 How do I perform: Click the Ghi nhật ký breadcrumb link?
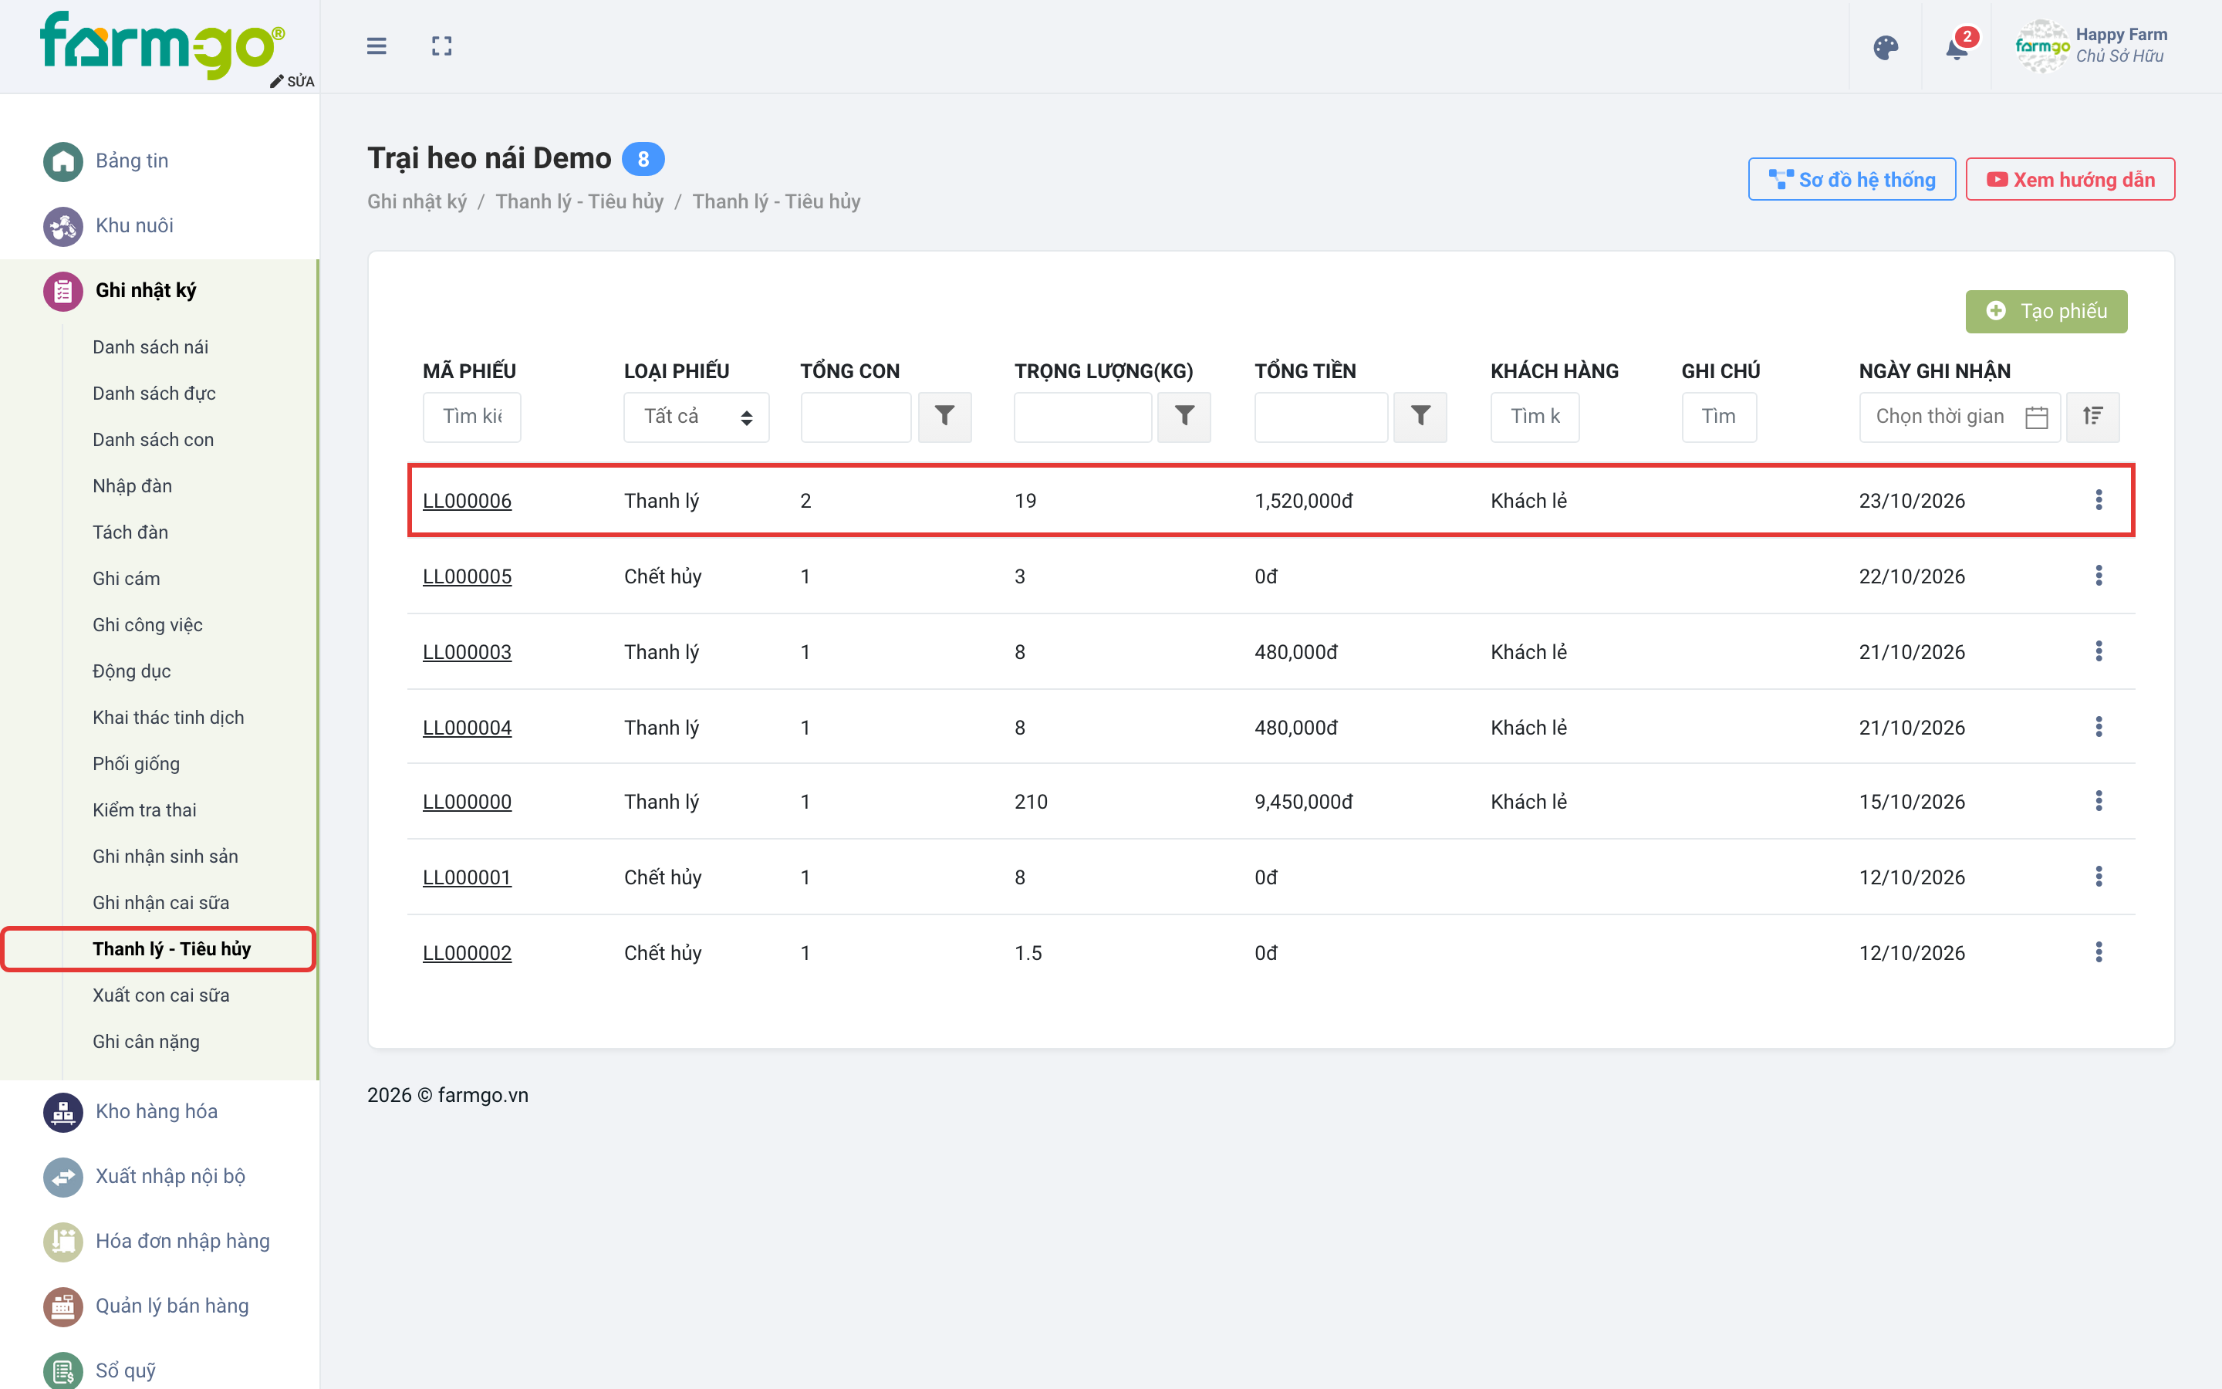(417, 202)
